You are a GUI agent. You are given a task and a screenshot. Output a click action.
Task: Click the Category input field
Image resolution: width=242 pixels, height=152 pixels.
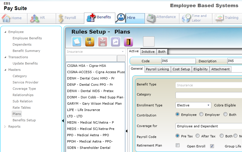click(x=208, y=95)
